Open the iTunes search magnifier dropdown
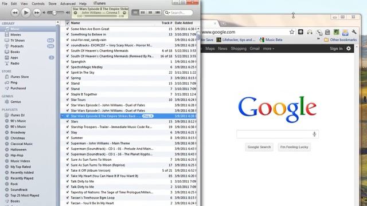 (x=167, y=13)
